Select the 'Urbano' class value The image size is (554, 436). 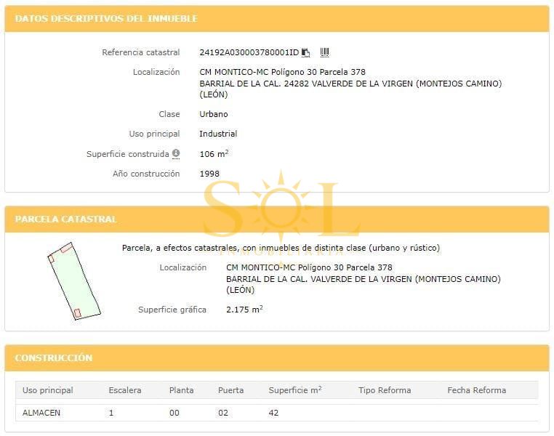(214, 114)
